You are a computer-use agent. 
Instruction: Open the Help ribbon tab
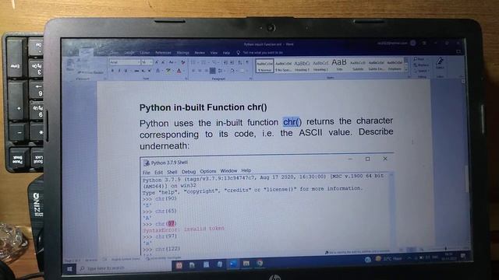tap(226, 53)
